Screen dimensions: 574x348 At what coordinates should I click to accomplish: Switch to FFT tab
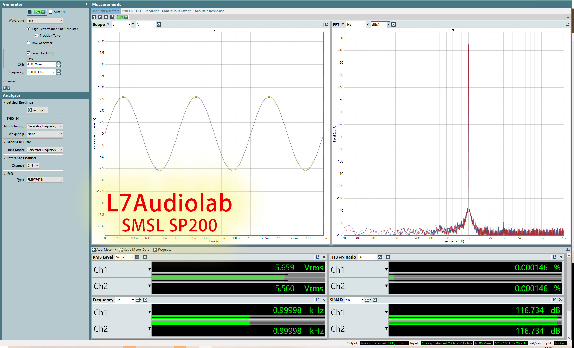[139, 11]
